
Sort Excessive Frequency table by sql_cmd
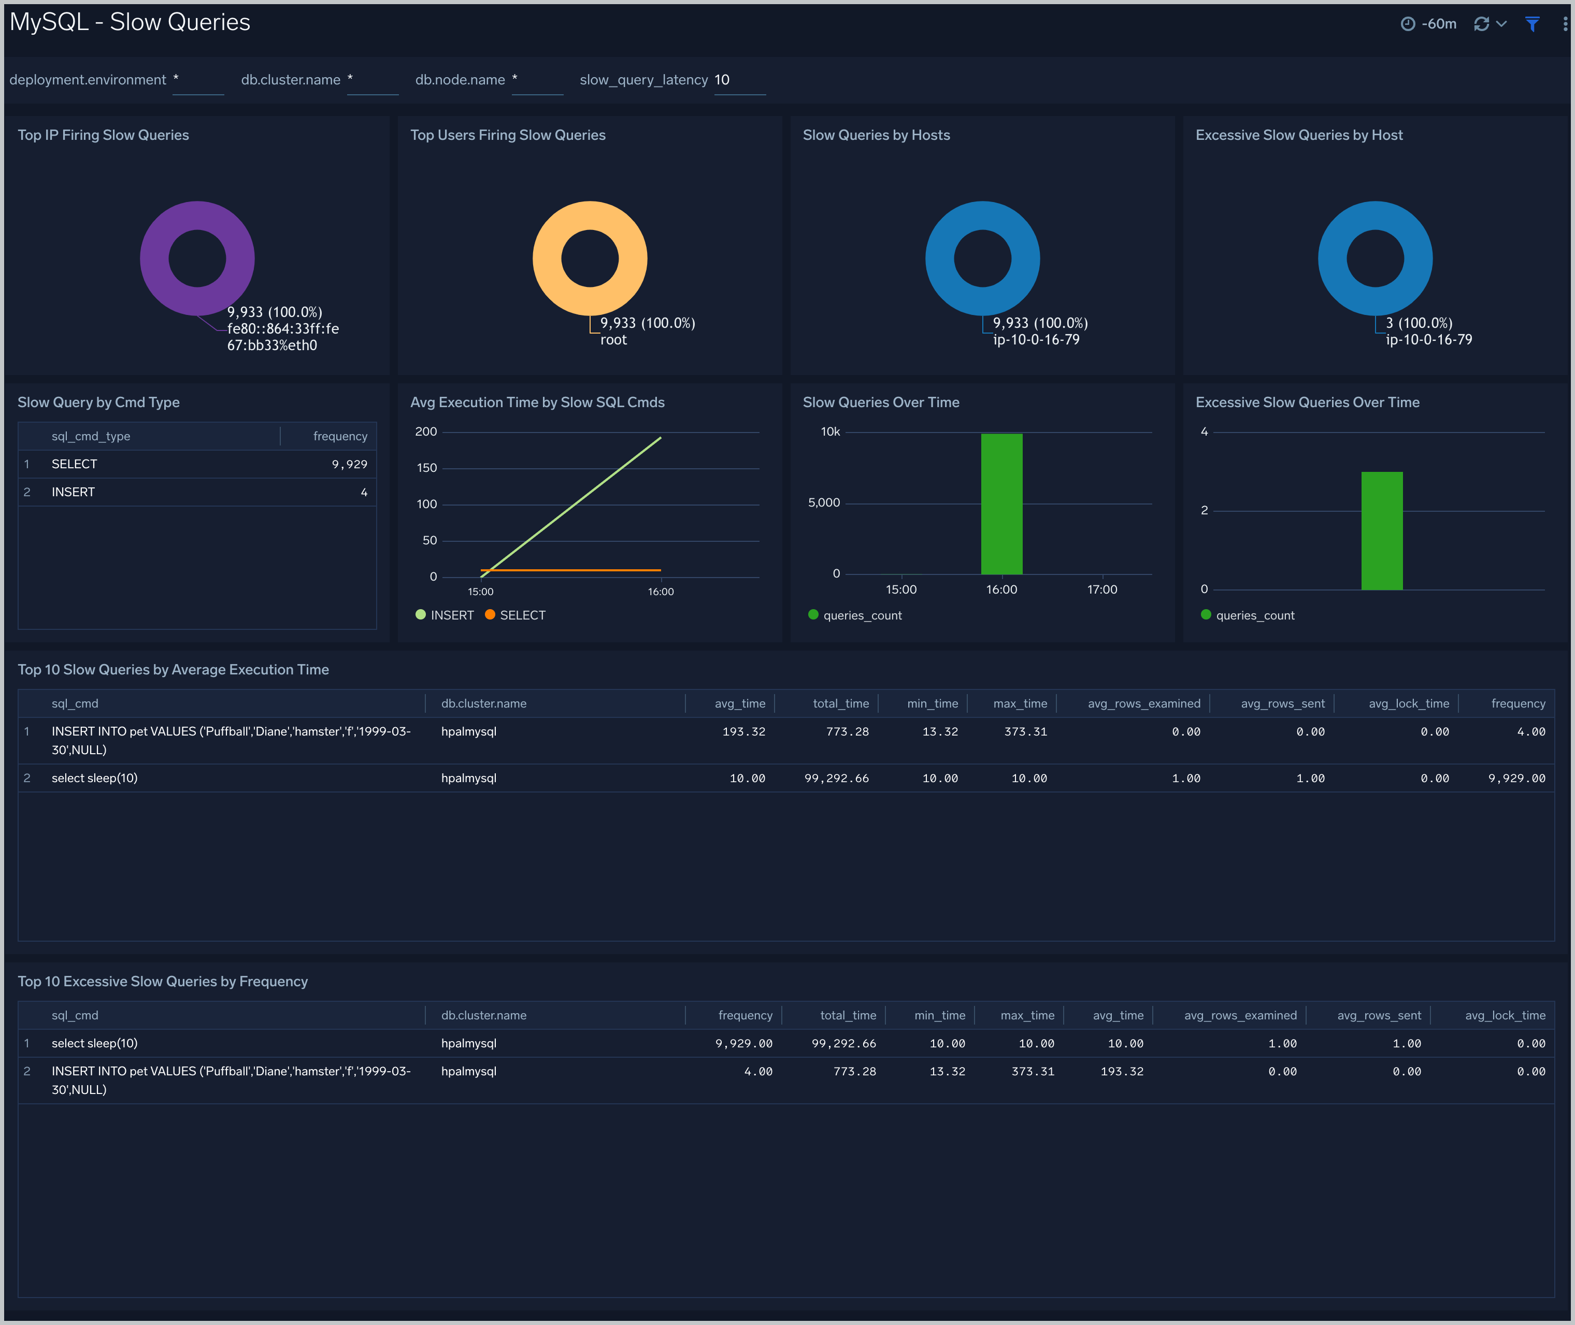coord(75,1016)
